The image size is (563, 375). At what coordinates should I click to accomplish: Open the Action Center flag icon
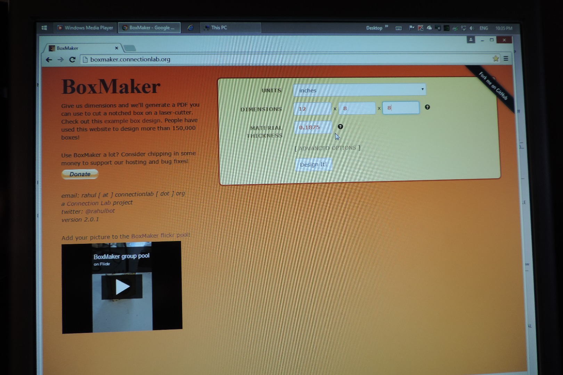click(411, 28)
